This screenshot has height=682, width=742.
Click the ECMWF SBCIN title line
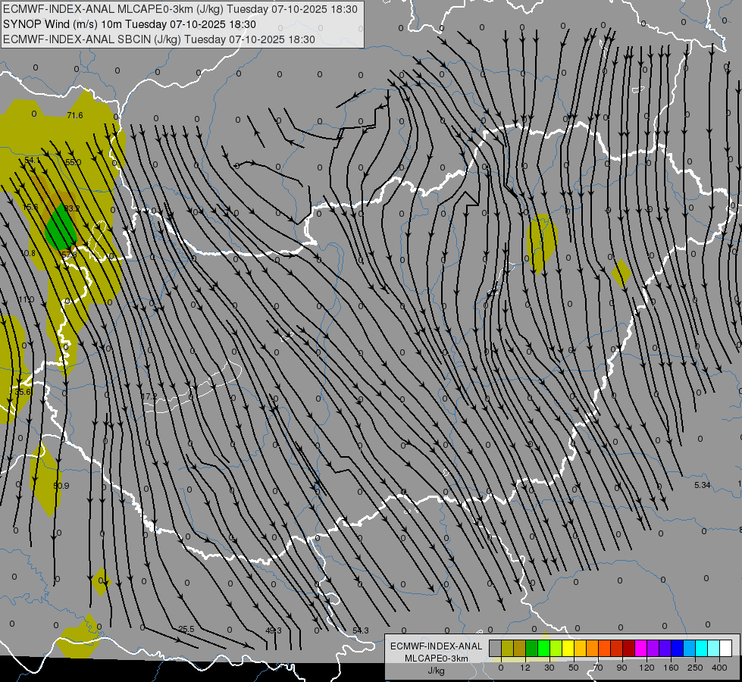159,39
